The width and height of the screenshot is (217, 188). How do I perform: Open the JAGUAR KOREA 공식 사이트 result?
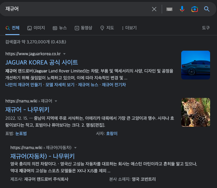point(42,62)
